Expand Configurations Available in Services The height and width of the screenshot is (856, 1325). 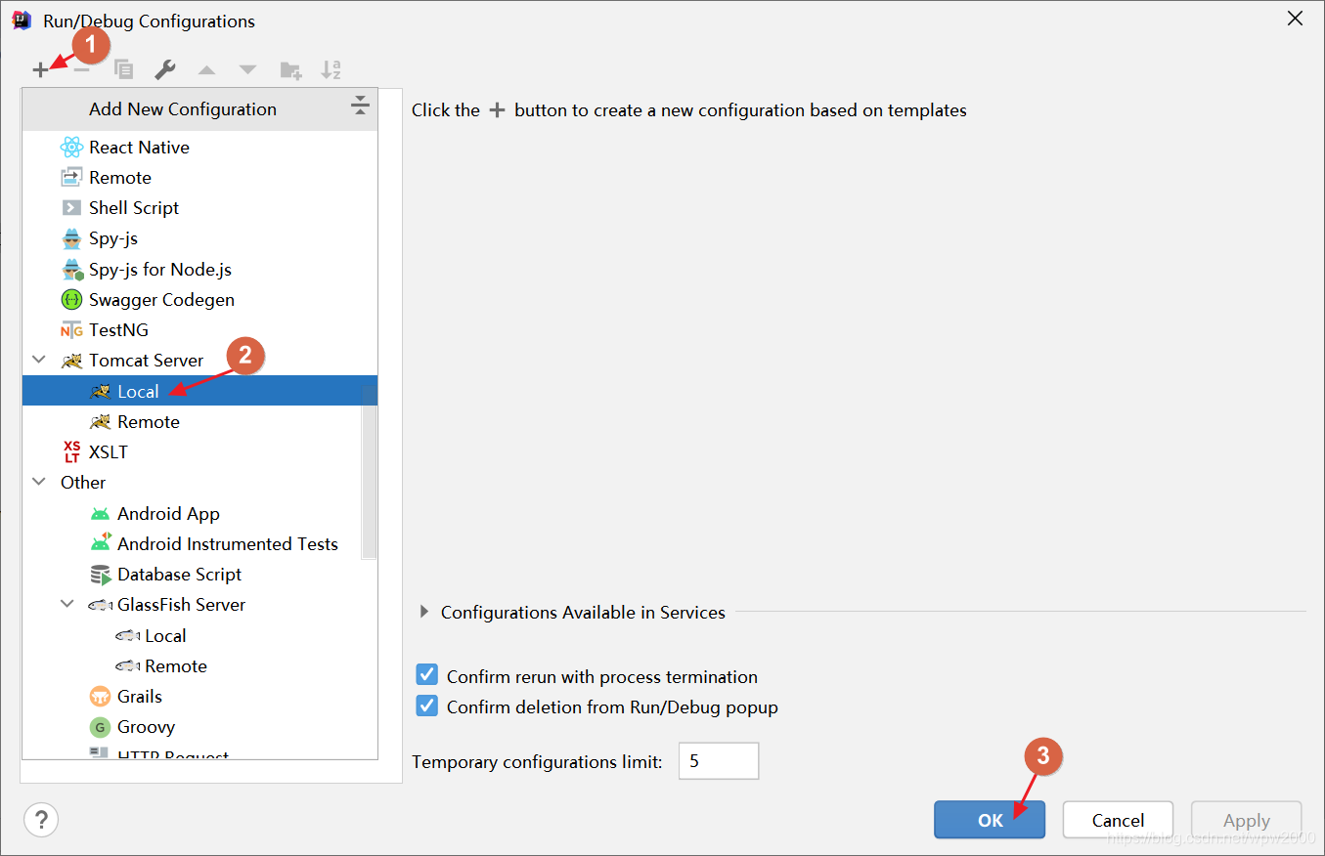tap(424, 612)
